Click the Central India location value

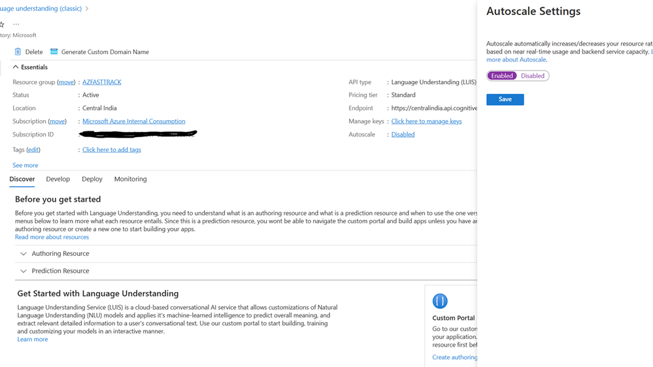pos(99,108)
